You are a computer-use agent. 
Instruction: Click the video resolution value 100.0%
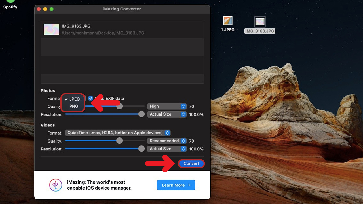(x=196, y=149)
